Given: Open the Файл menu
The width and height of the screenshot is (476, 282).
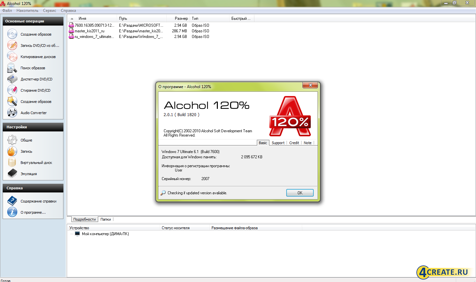Looking at the screenshot, I should tap(7, 11).
